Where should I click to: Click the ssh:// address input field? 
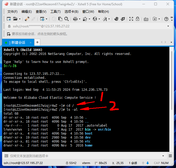[89, 26]
